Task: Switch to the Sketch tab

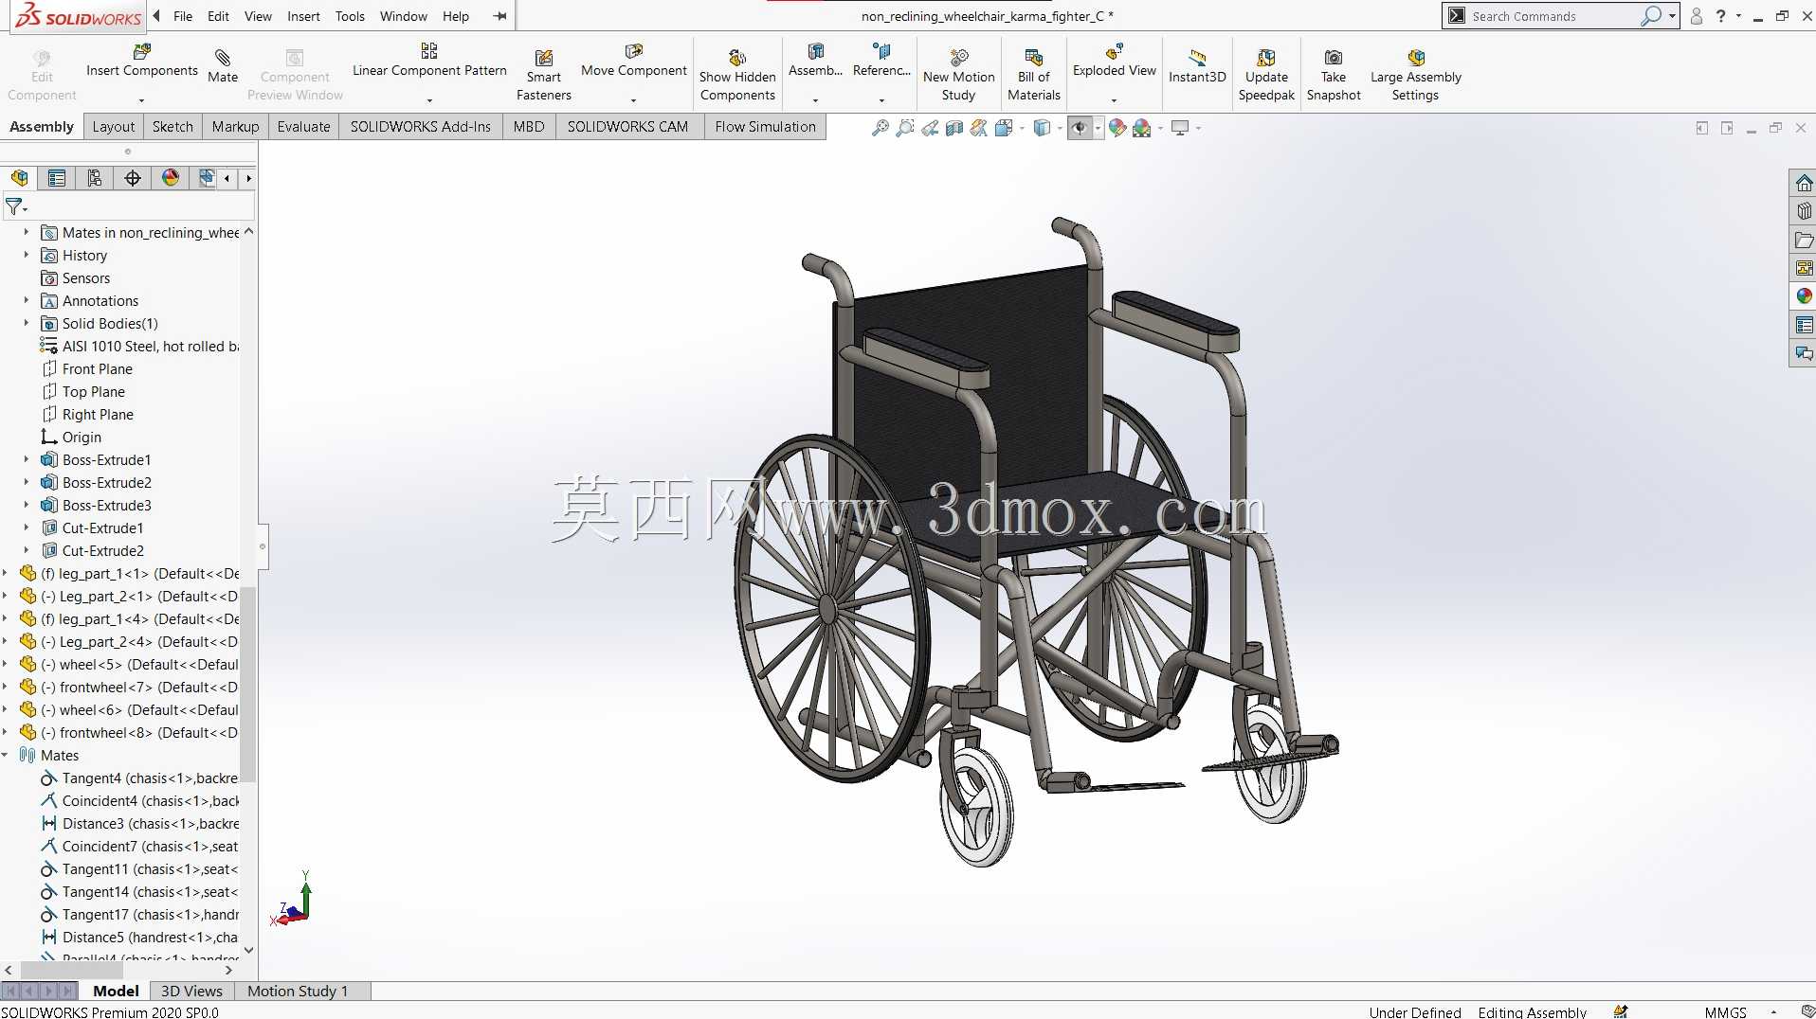Action: coord(173,127)
